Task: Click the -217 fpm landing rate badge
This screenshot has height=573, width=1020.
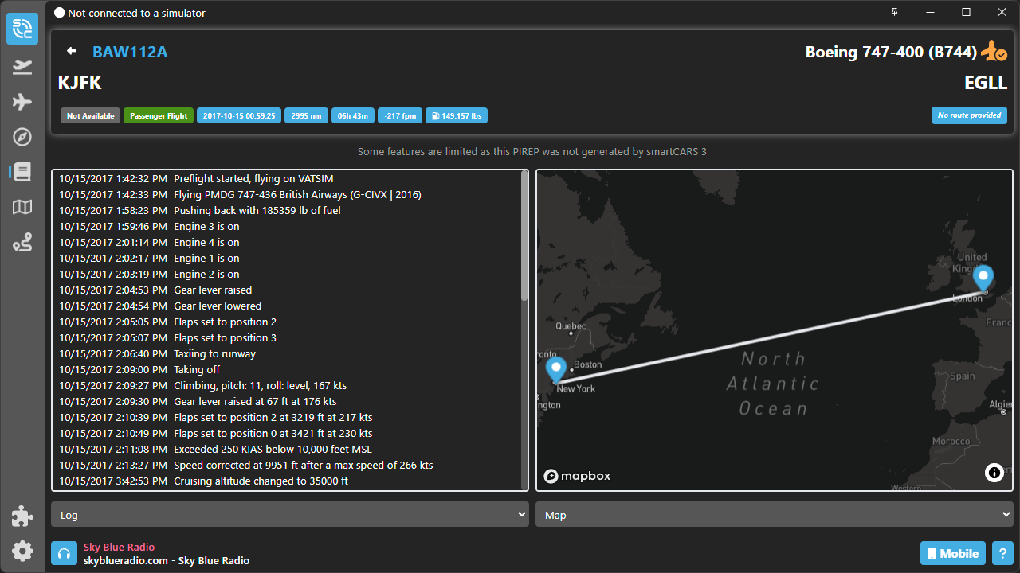Action: 400,115
